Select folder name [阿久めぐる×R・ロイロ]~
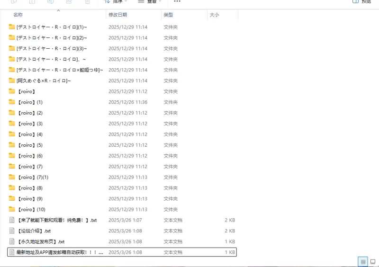The width and height of the screenshot is (379, 267). tap(44, 80)
